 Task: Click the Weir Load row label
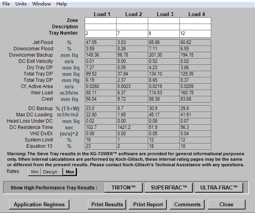click(42, 93)
